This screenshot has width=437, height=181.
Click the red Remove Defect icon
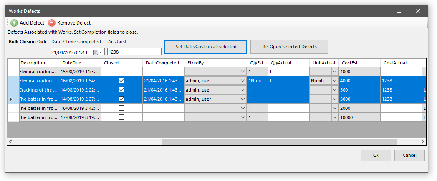pyautogui.click(x=52, y=23)
